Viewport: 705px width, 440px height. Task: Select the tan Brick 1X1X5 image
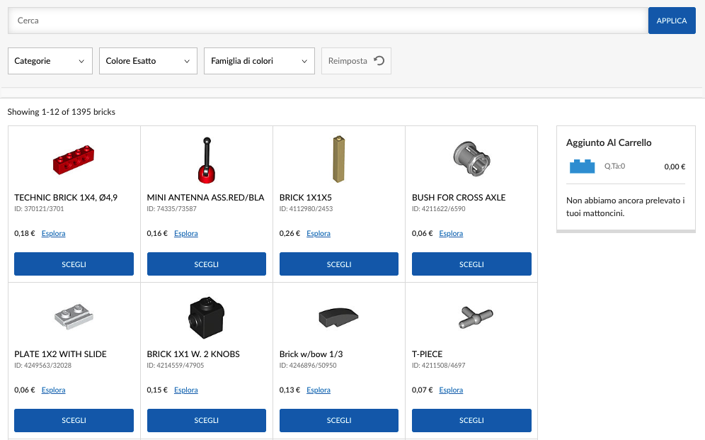(x=338, y=159)
